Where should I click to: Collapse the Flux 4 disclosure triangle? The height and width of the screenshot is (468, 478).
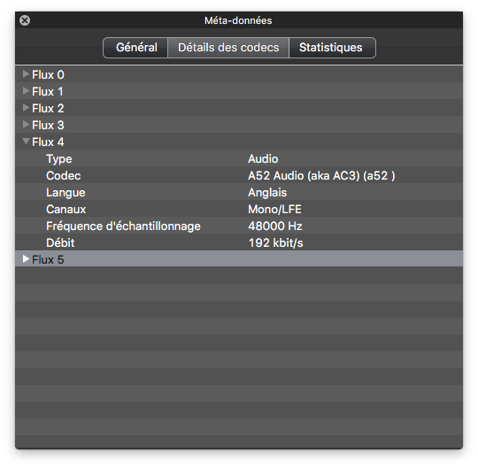[x=27, y=141]
